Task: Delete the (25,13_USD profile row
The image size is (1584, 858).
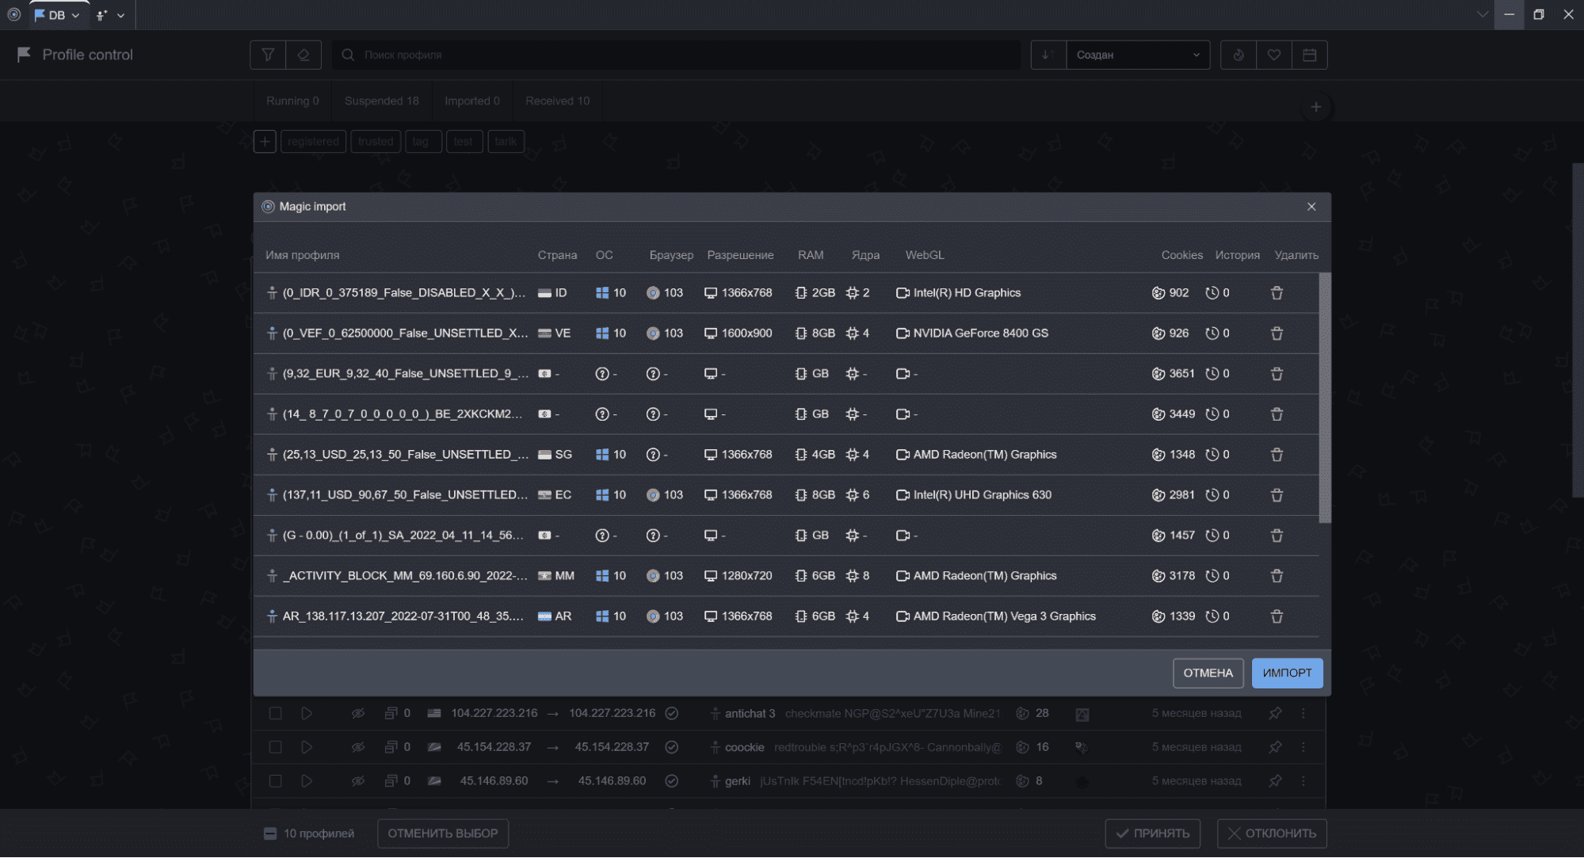Action: click(1277, 455)
